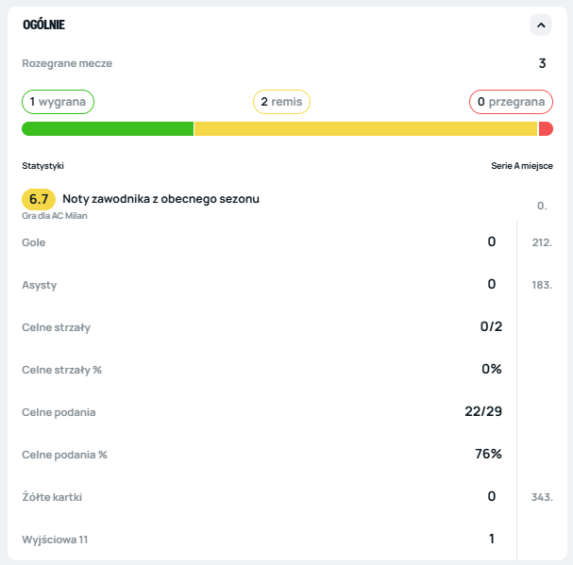Collapse the Ogólnie section with chevron
This screenshot has height=565, width=573.
(540, 25)
